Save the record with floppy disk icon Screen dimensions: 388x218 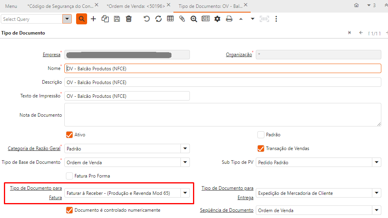click(117, 19)
